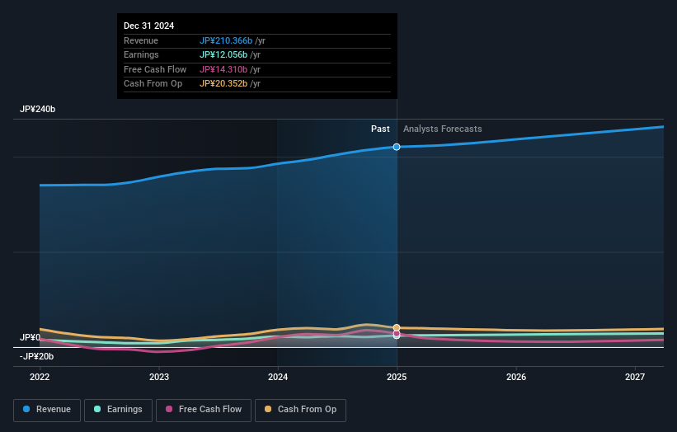Click the JP¥20.352b cash from op value

[223, 84]
